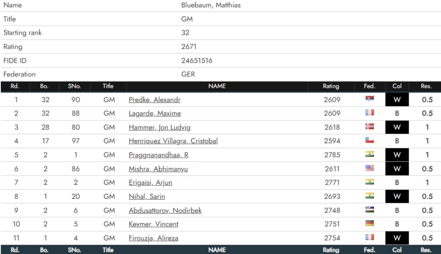This screenshot has height=254, width=441.
Task: Open Predke, Alexandr player link
Action: [154, 100]
